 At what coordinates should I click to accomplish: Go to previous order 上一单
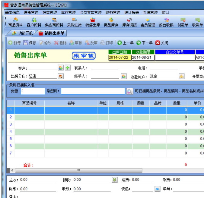pyautogui.click(x=126, y=43)
